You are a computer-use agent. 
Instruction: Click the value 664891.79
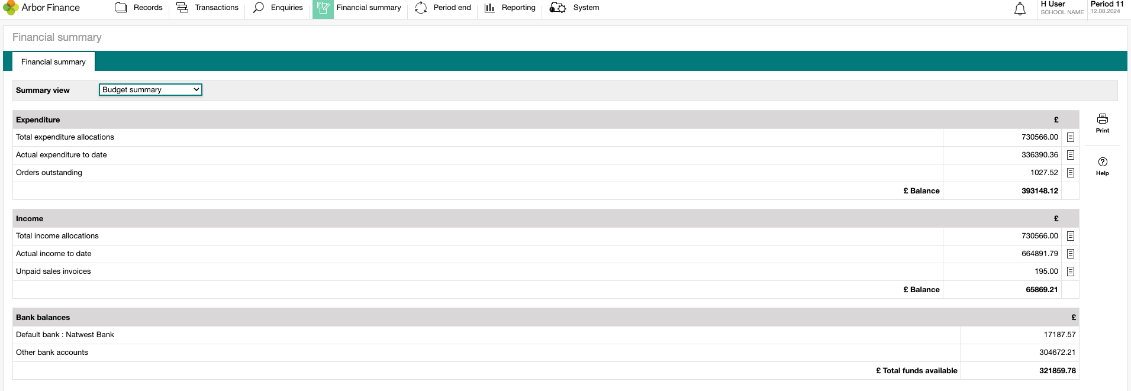1040,254
